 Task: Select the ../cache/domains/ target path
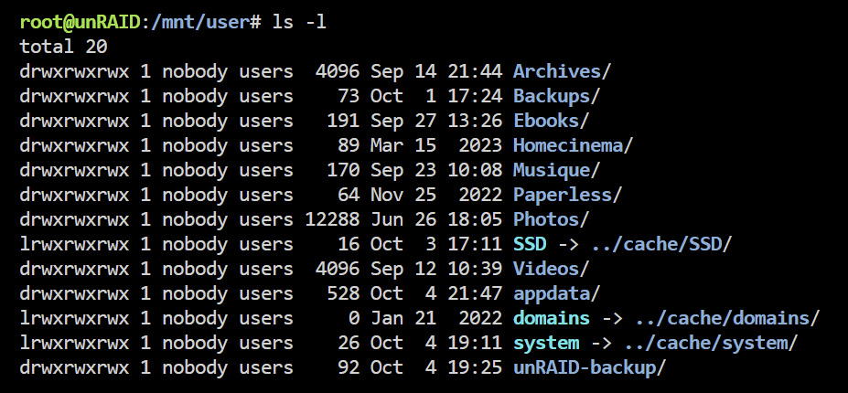coord(727,318)
